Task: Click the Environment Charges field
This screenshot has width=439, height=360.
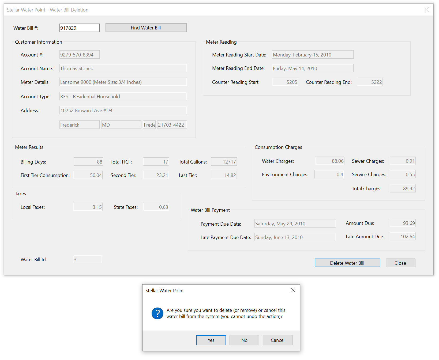Action: click(x=329, y=174)
